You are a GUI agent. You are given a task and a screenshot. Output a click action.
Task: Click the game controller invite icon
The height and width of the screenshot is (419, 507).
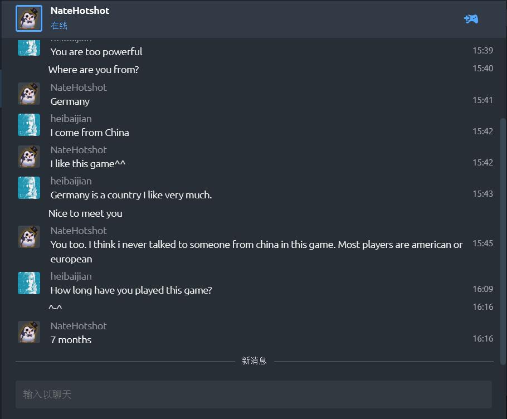471,19
